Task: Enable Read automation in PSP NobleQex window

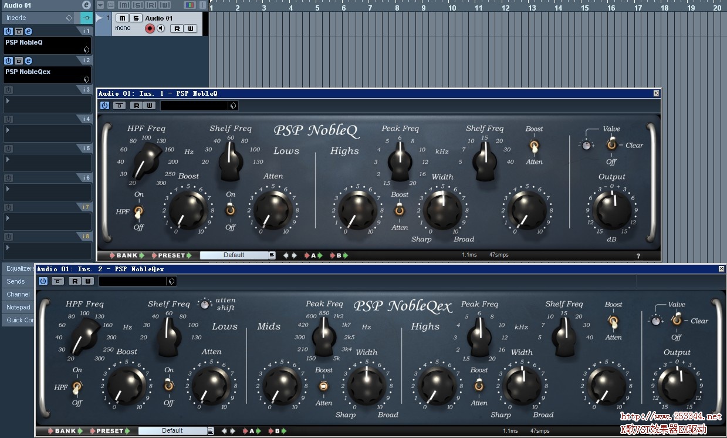Action: click(x=75, y=281)
